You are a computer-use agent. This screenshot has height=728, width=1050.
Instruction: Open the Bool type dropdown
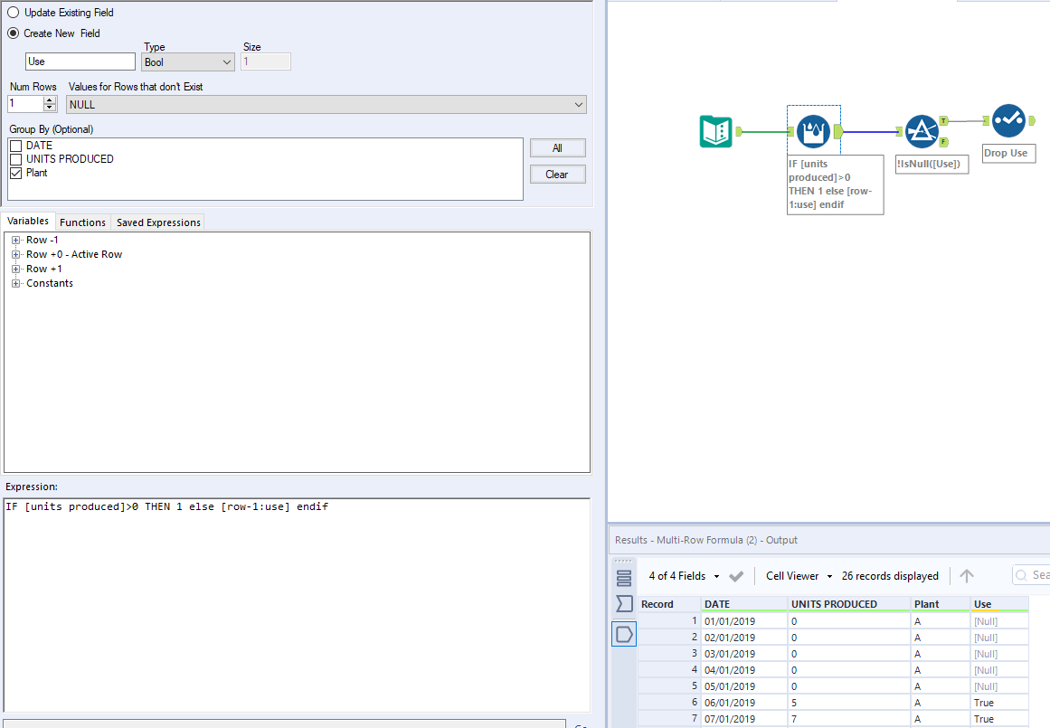tap(228, 61)
